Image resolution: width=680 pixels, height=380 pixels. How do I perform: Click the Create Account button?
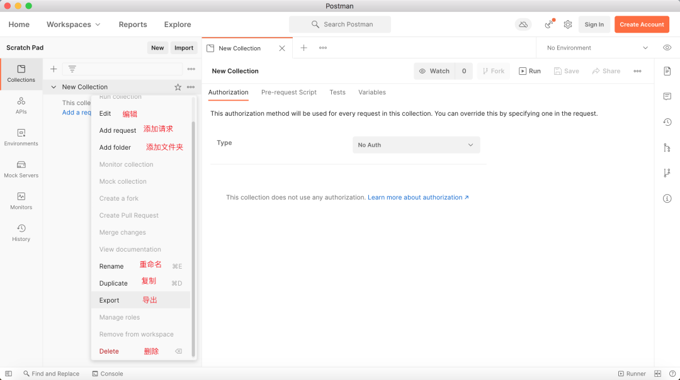(642, 25)
